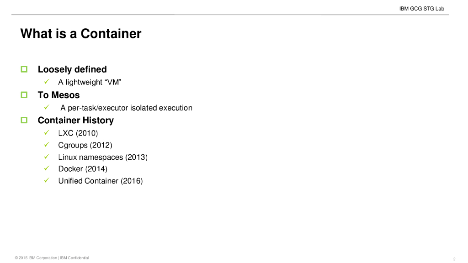Image resolution: width=468 pixels, height=263 pixels.
Task: Select the A lightweight "VM" text
Action: click(89, 82)
